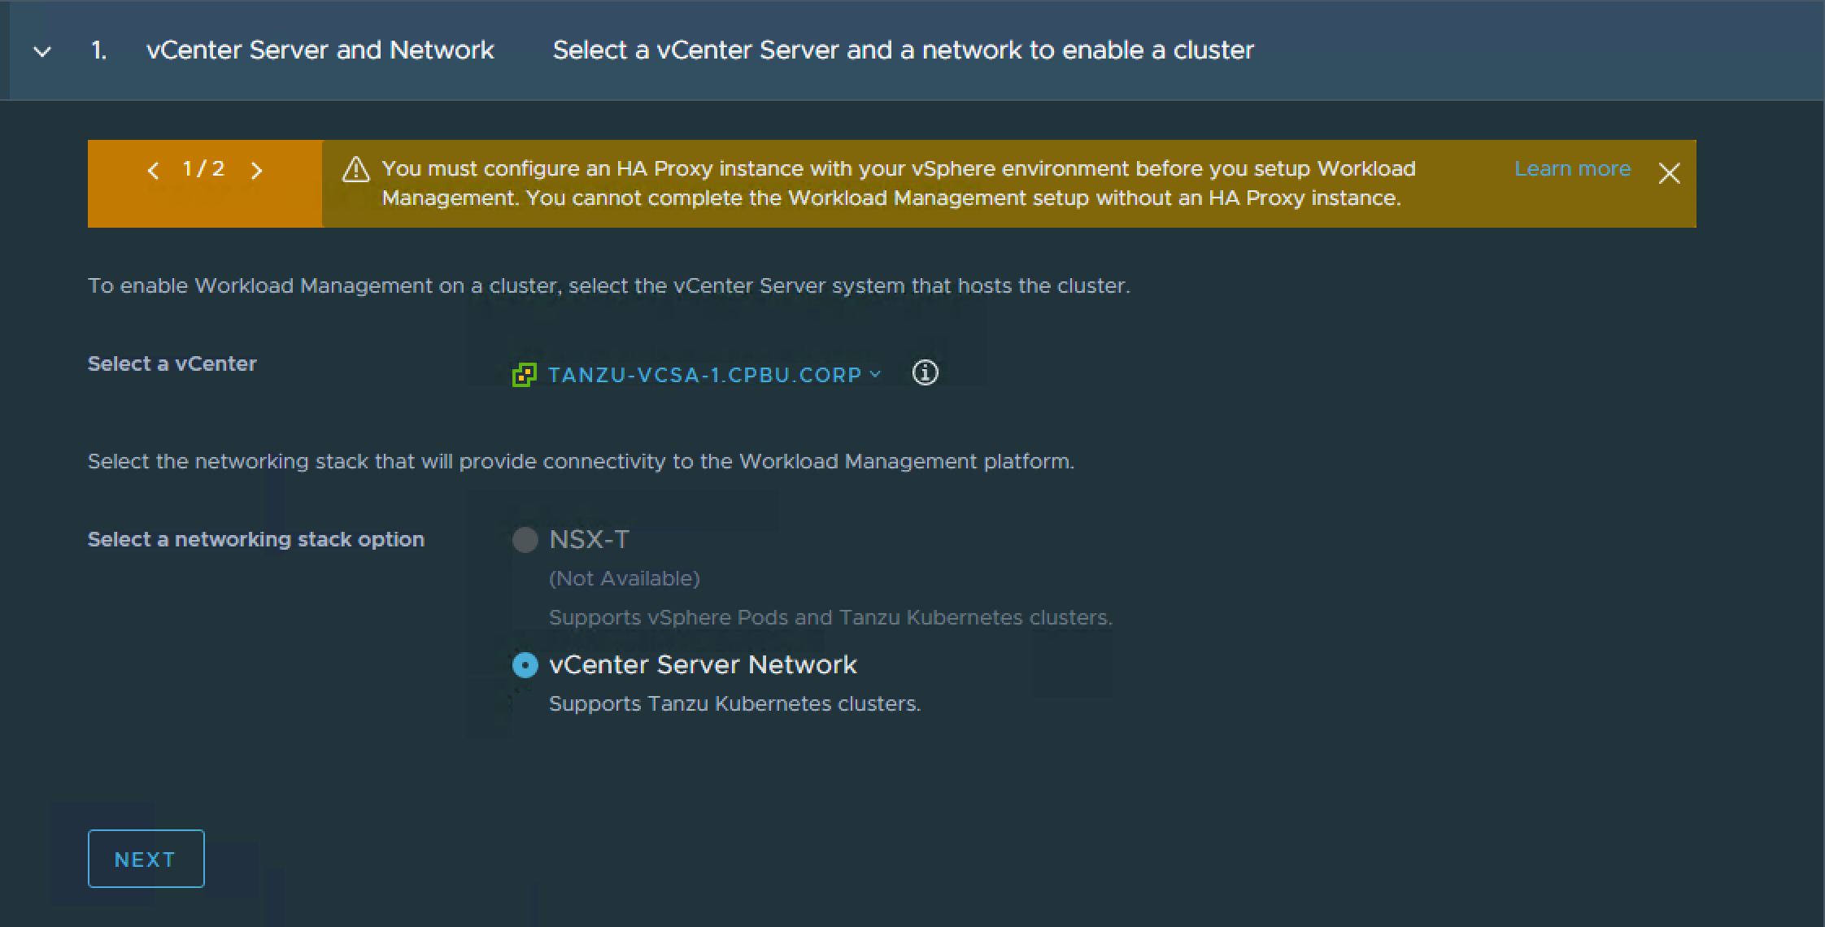Click the 'Select a vCenter' field label
This screenshot has width=1825, height=927.
pyautogui.click(x=172, y=363)
